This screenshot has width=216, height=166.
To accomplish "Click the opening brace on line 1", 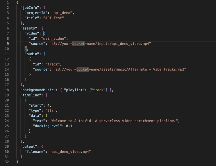I will pyautogui.click(x=17, y=3).
